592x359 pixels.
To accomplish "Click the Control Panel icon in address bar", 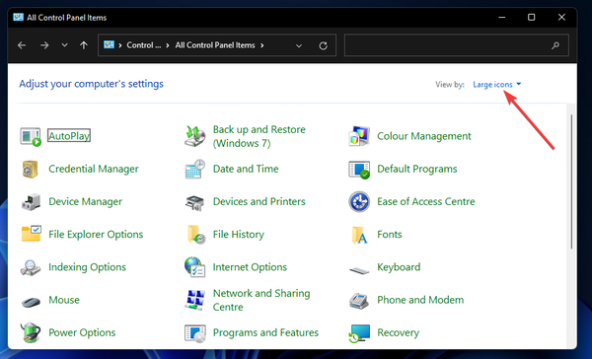I will pyautogui.click(x=110, y=45).
